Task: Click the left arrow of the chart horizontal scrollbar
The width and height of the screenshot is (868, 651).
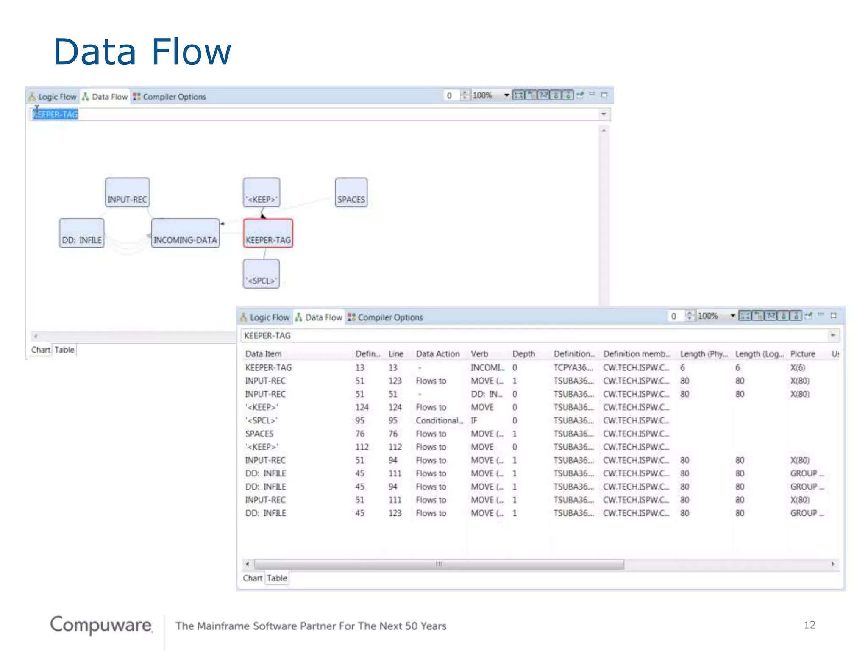Action: point(36,336)
